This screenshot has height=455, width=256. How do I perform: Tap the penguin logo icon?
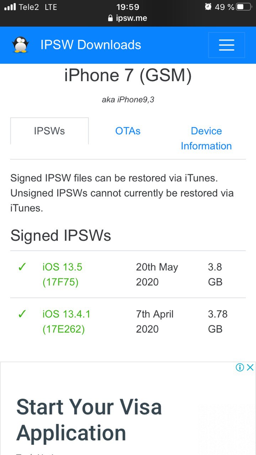tap(20, 45)
